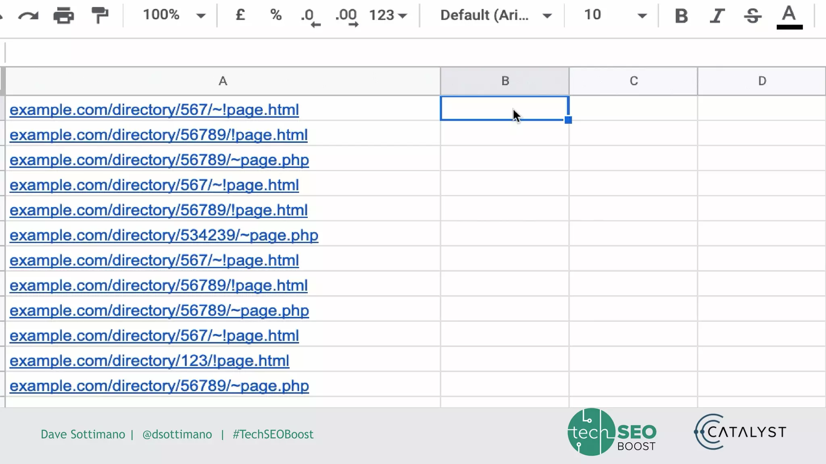
Task: Open the 123 number format dropdown
Action: (388, 15)
